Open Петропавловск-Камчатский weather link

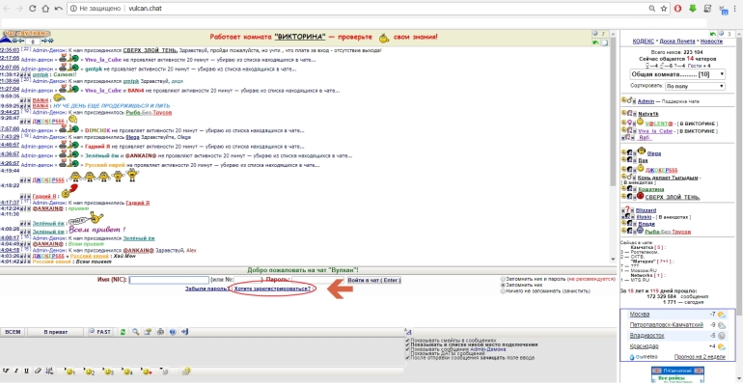coord(666,325)
